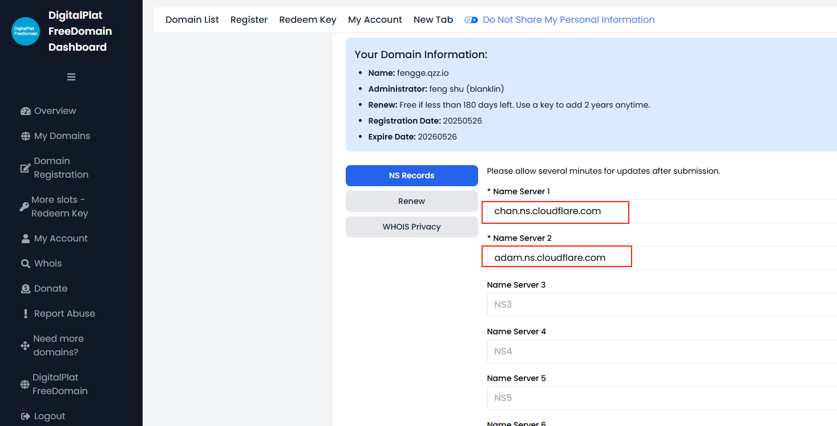Click the Whois magnifier icon
Image resolution: width=837 pixels, height=426 pixels.
[26, 264]
